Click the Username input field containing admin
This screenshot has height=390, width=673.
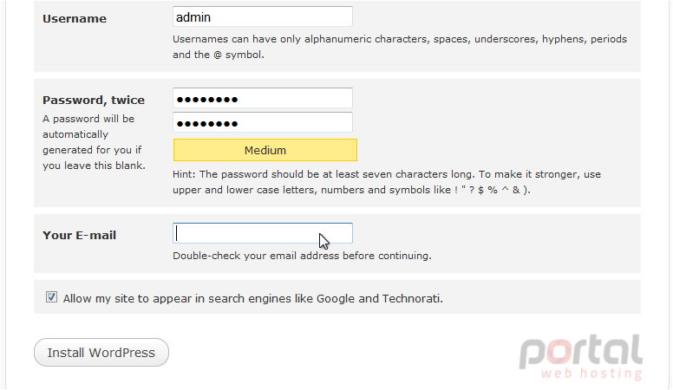(x=263, y=17)
